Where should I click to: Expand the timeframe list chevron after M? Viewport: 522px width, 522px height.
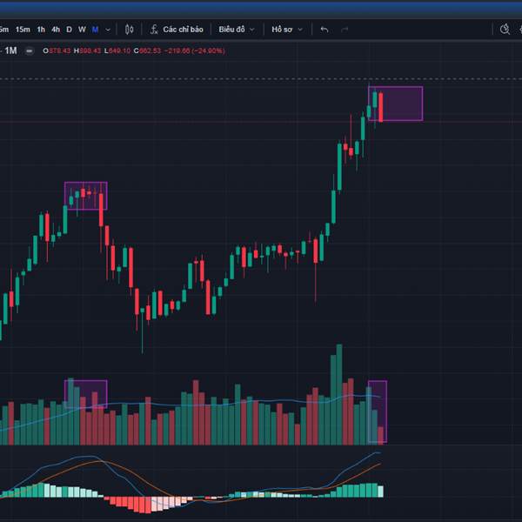point(108,30)
